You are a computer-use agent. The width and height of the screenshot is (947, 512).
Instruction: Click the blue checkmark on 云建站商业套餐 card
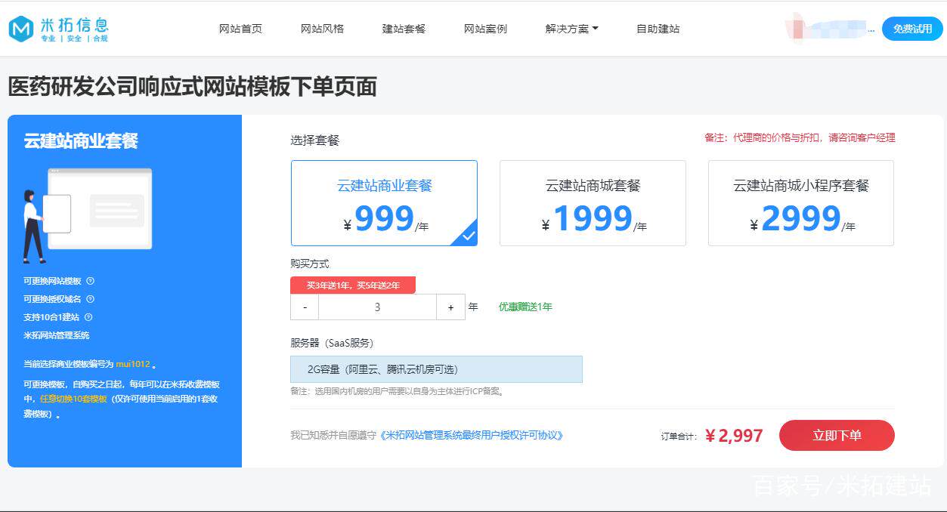468,236
